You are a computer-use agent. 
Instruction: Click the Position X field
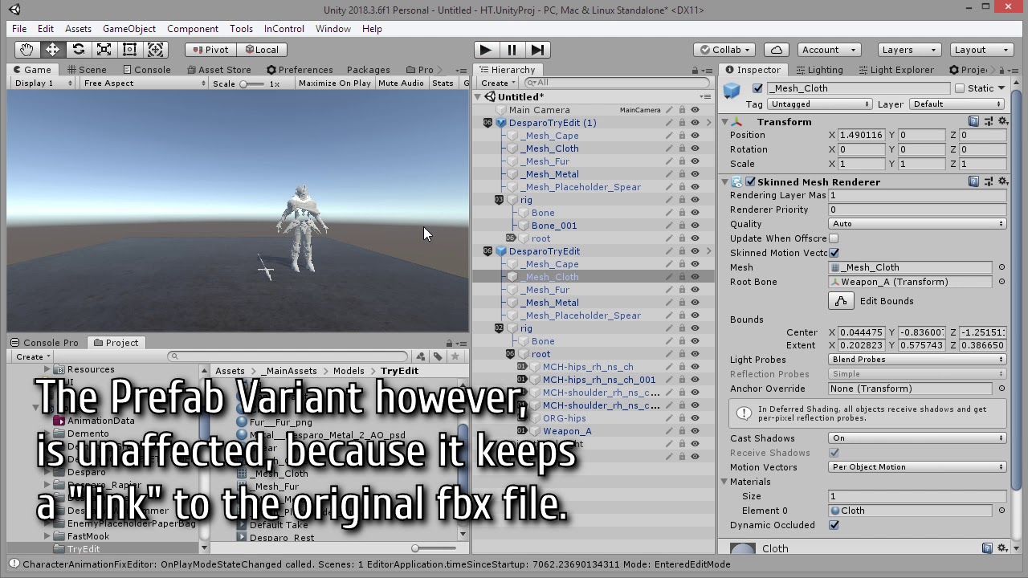[862, 135]
